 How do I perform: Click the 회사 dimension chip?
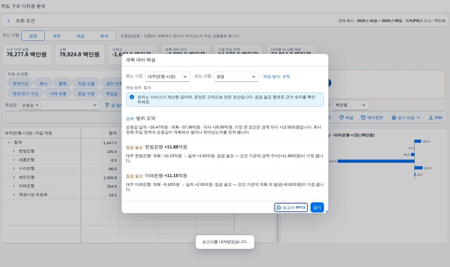click(43, 83)
